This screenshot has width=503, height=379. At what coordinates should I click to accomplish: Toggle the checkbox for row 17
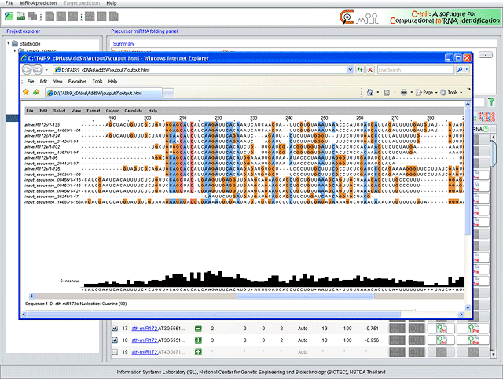coord(114,328)
